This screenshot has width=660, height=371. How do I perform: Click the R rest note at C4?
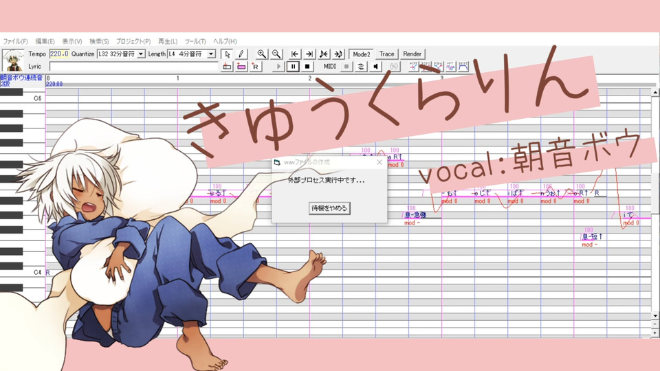tap(47, 273)
